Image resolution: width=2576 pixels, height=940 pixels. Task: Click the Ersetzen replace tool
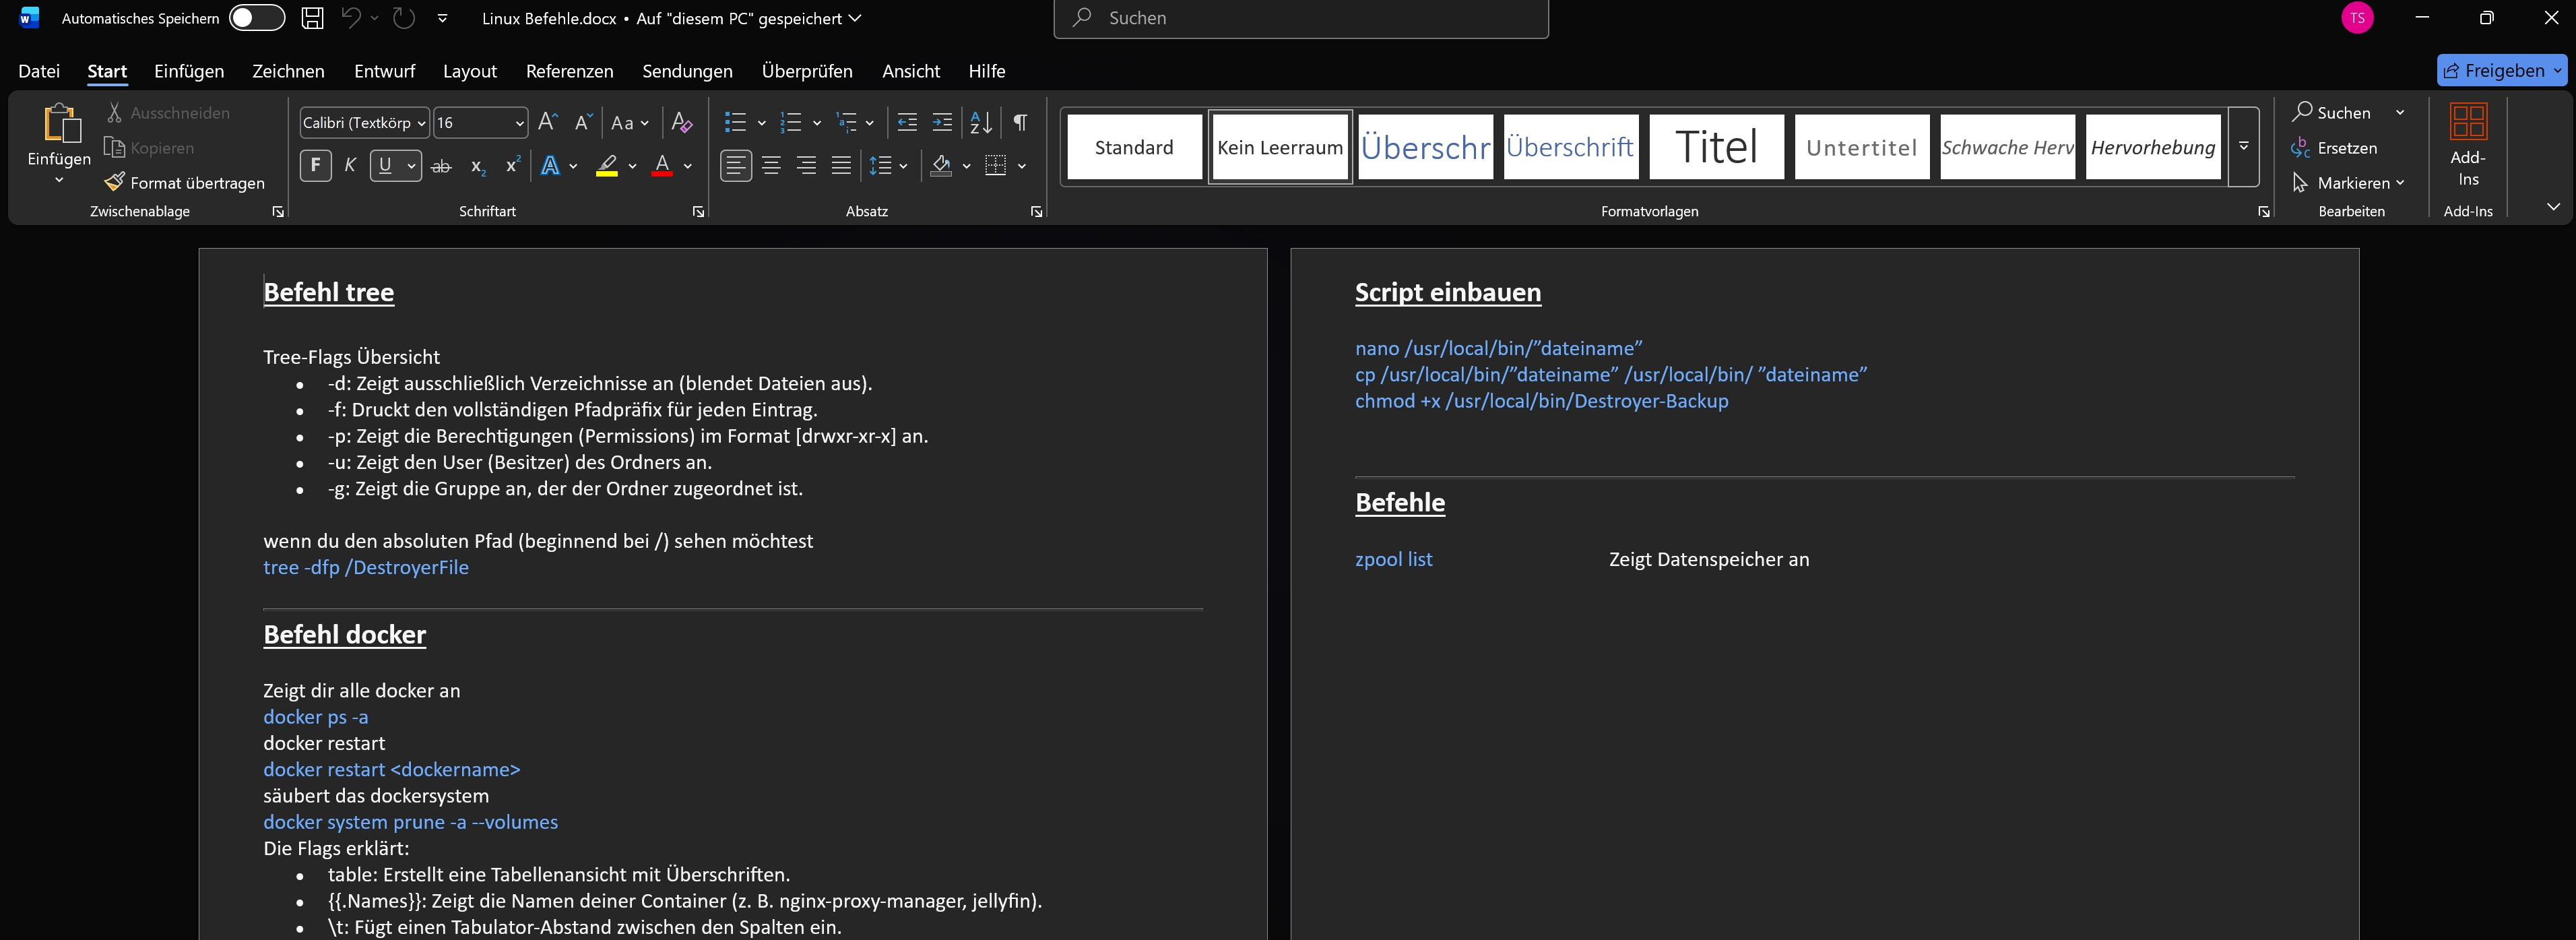2335,148
